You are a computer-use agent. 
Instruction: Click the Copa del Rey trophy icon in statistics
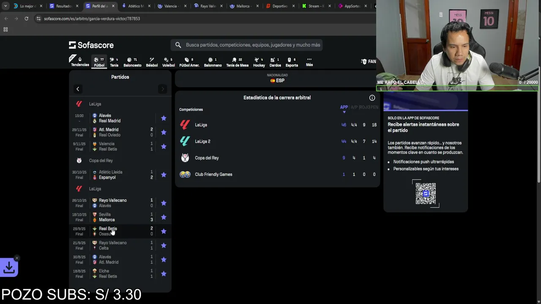click(185, 157)
